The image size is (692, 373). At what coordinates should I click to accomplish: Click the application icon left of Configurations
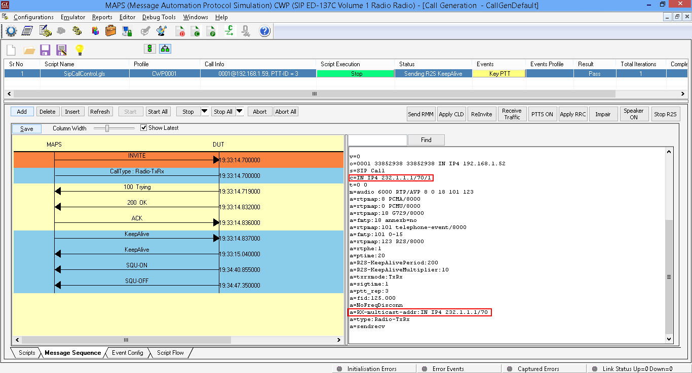point(6,17)
